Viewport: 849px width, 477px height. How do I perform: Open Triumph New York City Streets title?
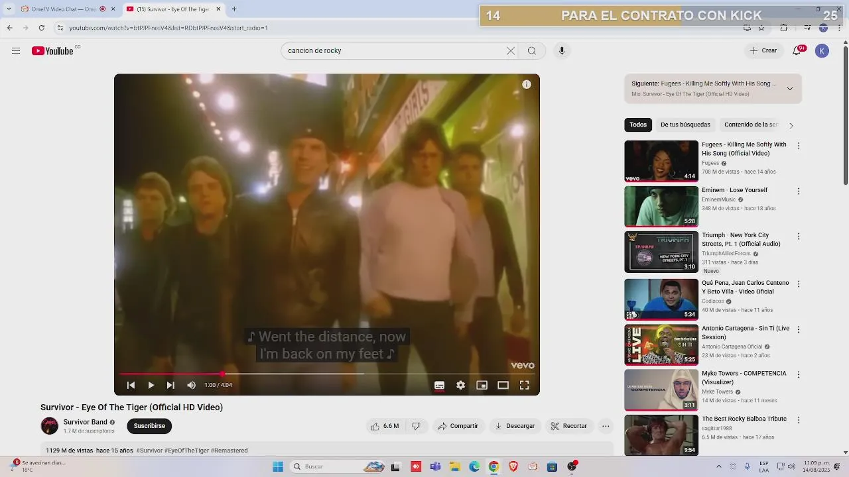pyautogui.click(x=741, y=239)
